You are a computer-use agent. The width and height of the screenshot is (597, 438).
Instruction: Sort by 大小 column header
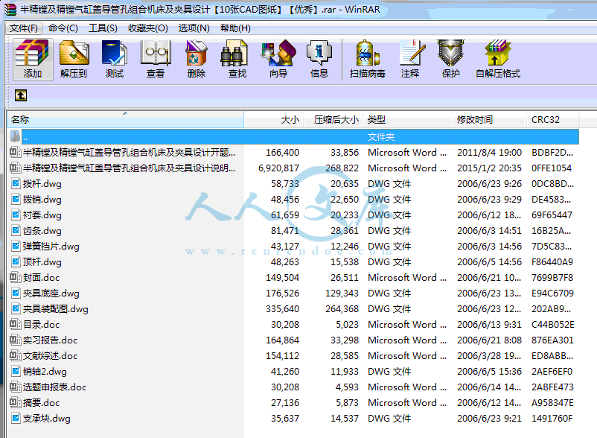[274, 120]
